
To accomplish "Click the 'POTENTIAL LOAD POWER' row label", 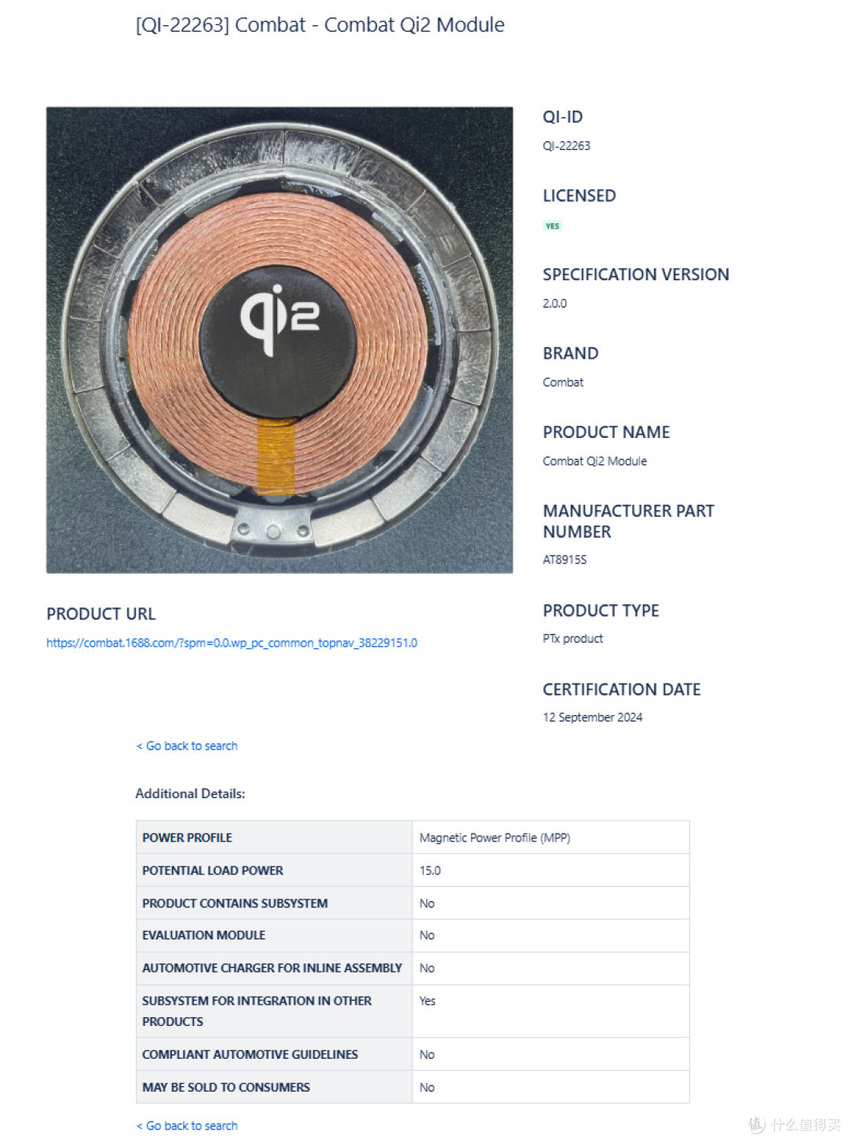I will (212, 870).
